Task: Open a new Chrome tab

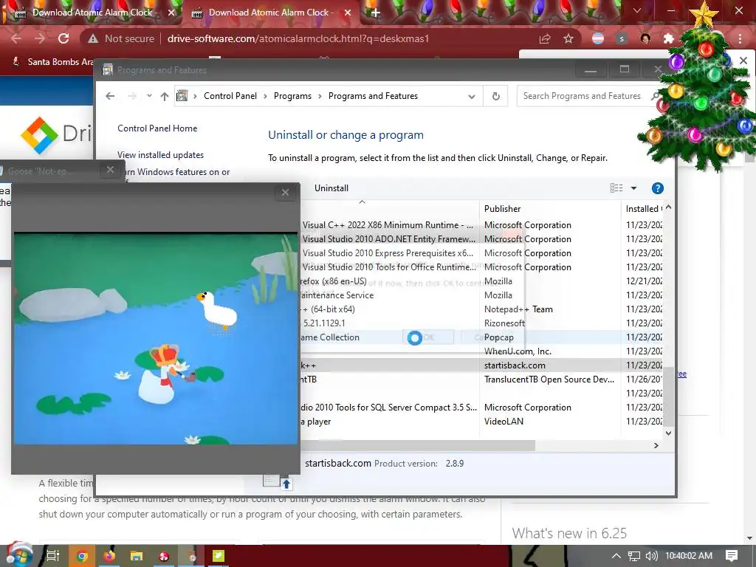Action: coord(376,13)
